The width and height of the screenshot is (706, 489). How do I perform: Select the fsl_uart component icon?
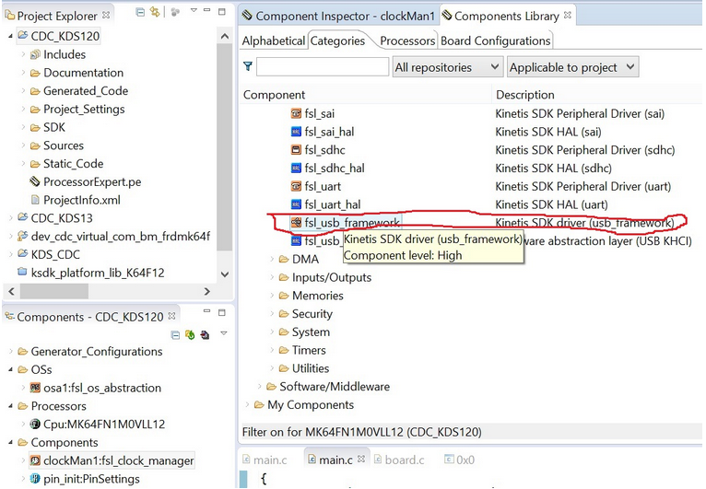tap(296, 186)
